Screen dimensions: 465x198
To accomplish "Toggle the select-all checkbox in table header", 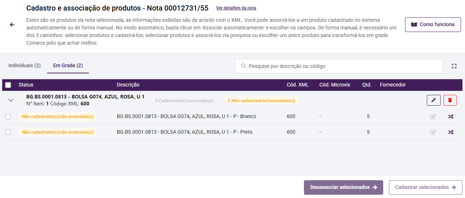I will [x=8, y=85].
